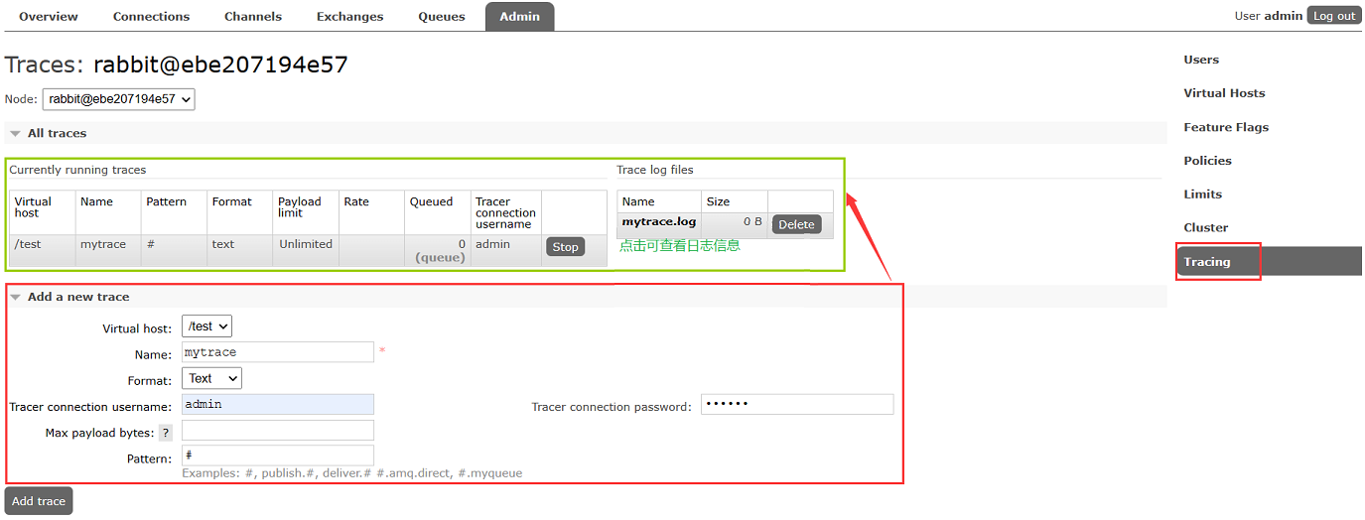The height and width of the screenshot is (520, 1365).
Task: Focus the Tracer connection password field
Action: click(797, 404)
